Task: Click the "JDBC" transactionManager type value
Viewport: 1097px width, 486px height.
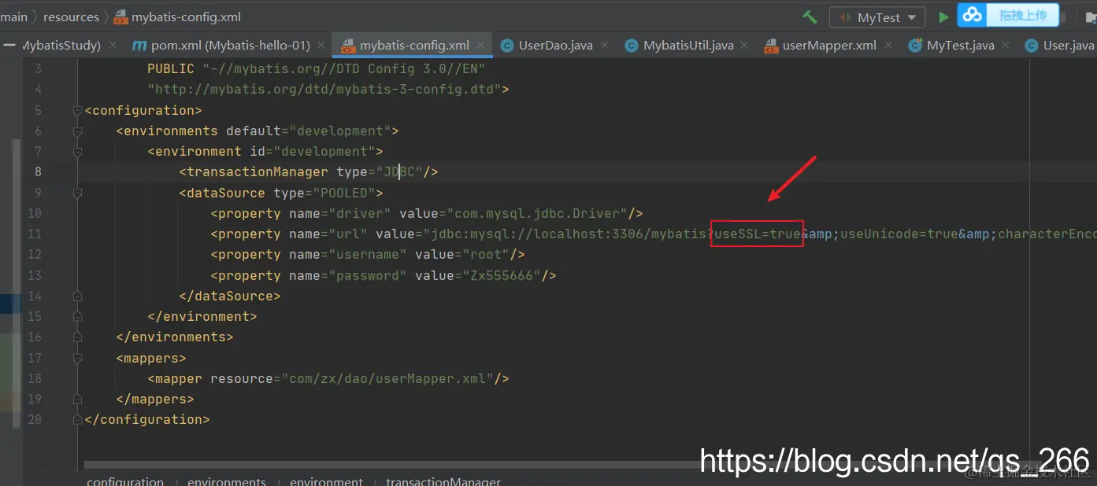Action: coord(399,171)
